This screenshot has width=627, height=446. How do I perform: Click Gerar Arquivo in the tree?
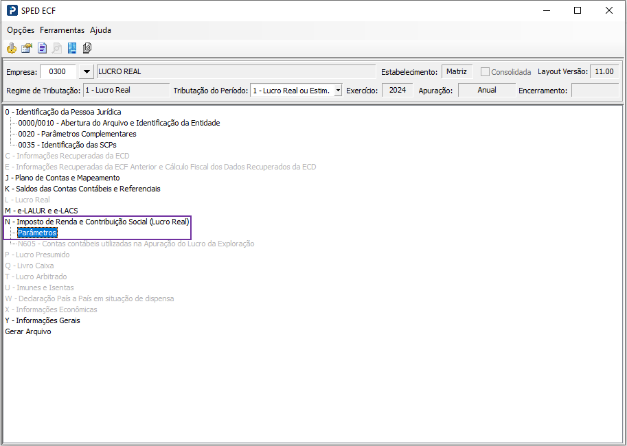coord(28,331)
